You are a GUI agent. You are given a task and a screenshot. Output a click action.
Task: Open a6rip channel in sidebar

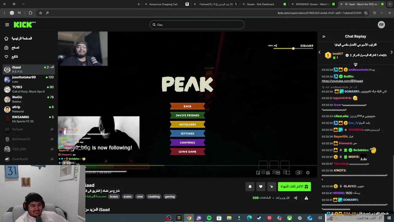click(x=29, y=109)
